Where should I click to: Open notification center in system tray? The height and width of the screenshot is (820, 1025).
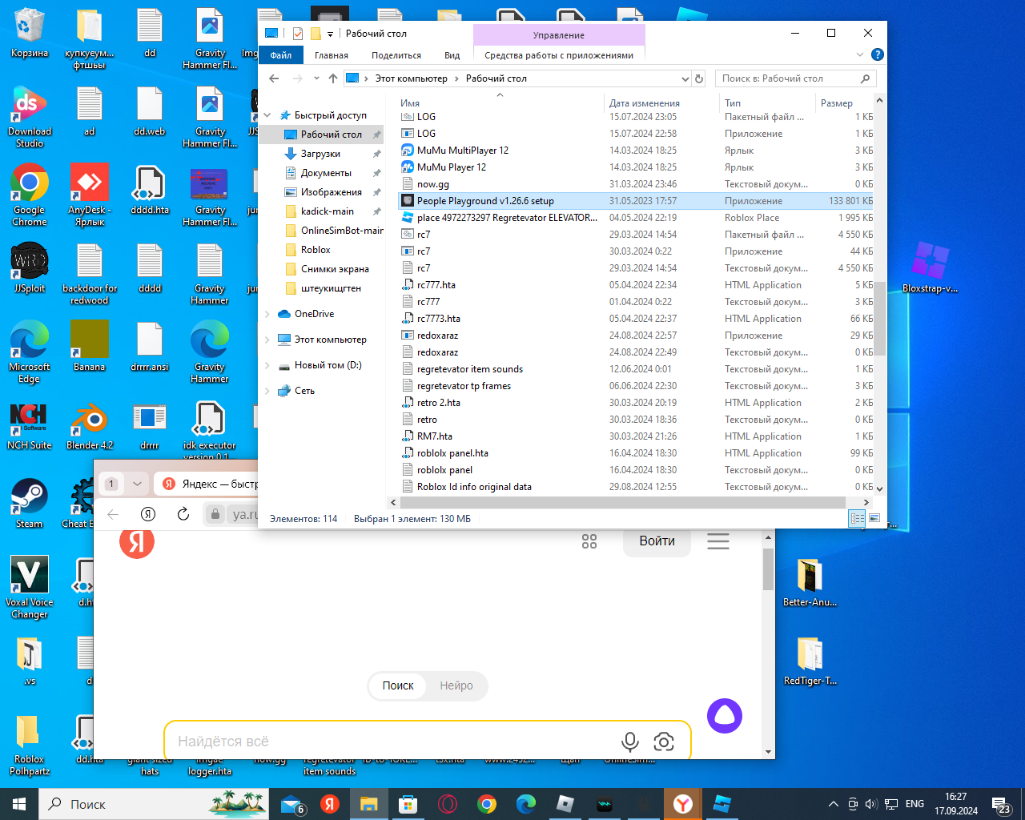coord(1001,804)
